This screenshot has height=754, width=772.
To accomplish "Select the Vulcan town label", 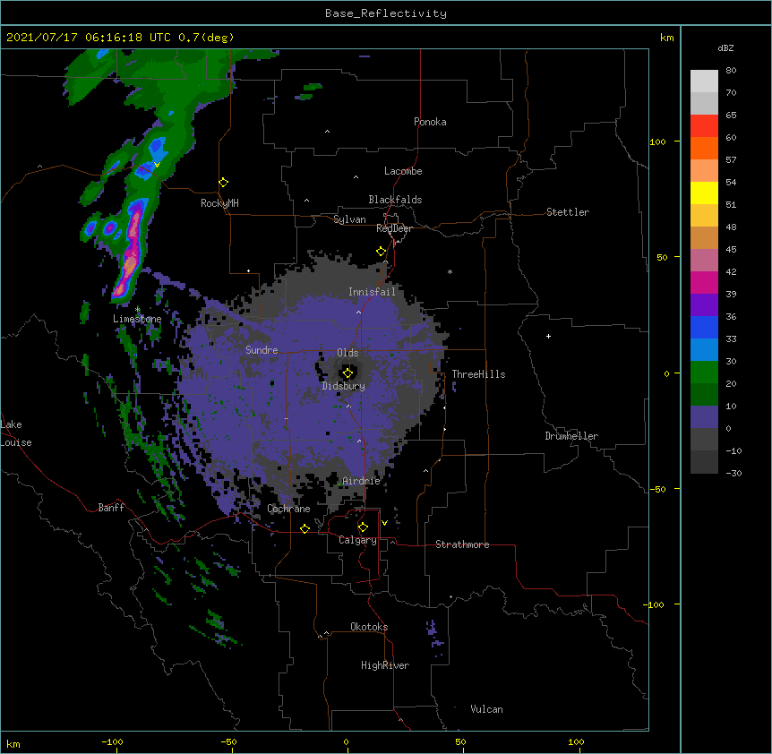I will pos(486,709).
